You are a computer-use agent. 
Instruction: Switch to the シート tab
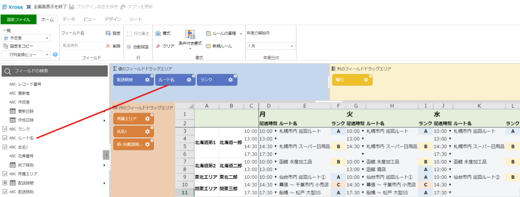[x=136, y=20]
